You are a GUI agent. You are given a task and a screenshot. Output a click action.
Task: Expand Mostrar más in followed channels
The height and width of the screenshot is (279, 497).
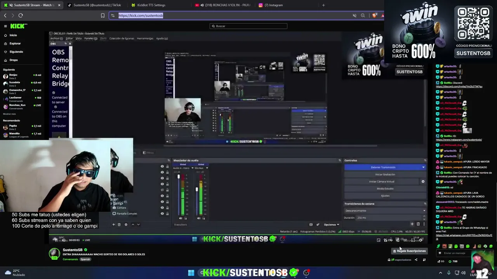click(9, 114)
